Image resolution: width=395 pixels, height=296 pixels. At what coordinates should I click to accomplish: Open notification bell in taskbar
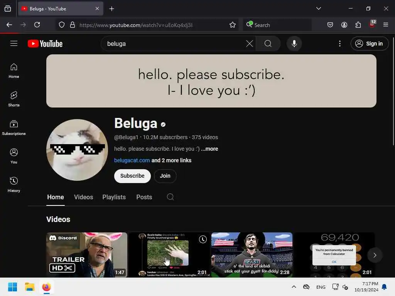point(385,287)
